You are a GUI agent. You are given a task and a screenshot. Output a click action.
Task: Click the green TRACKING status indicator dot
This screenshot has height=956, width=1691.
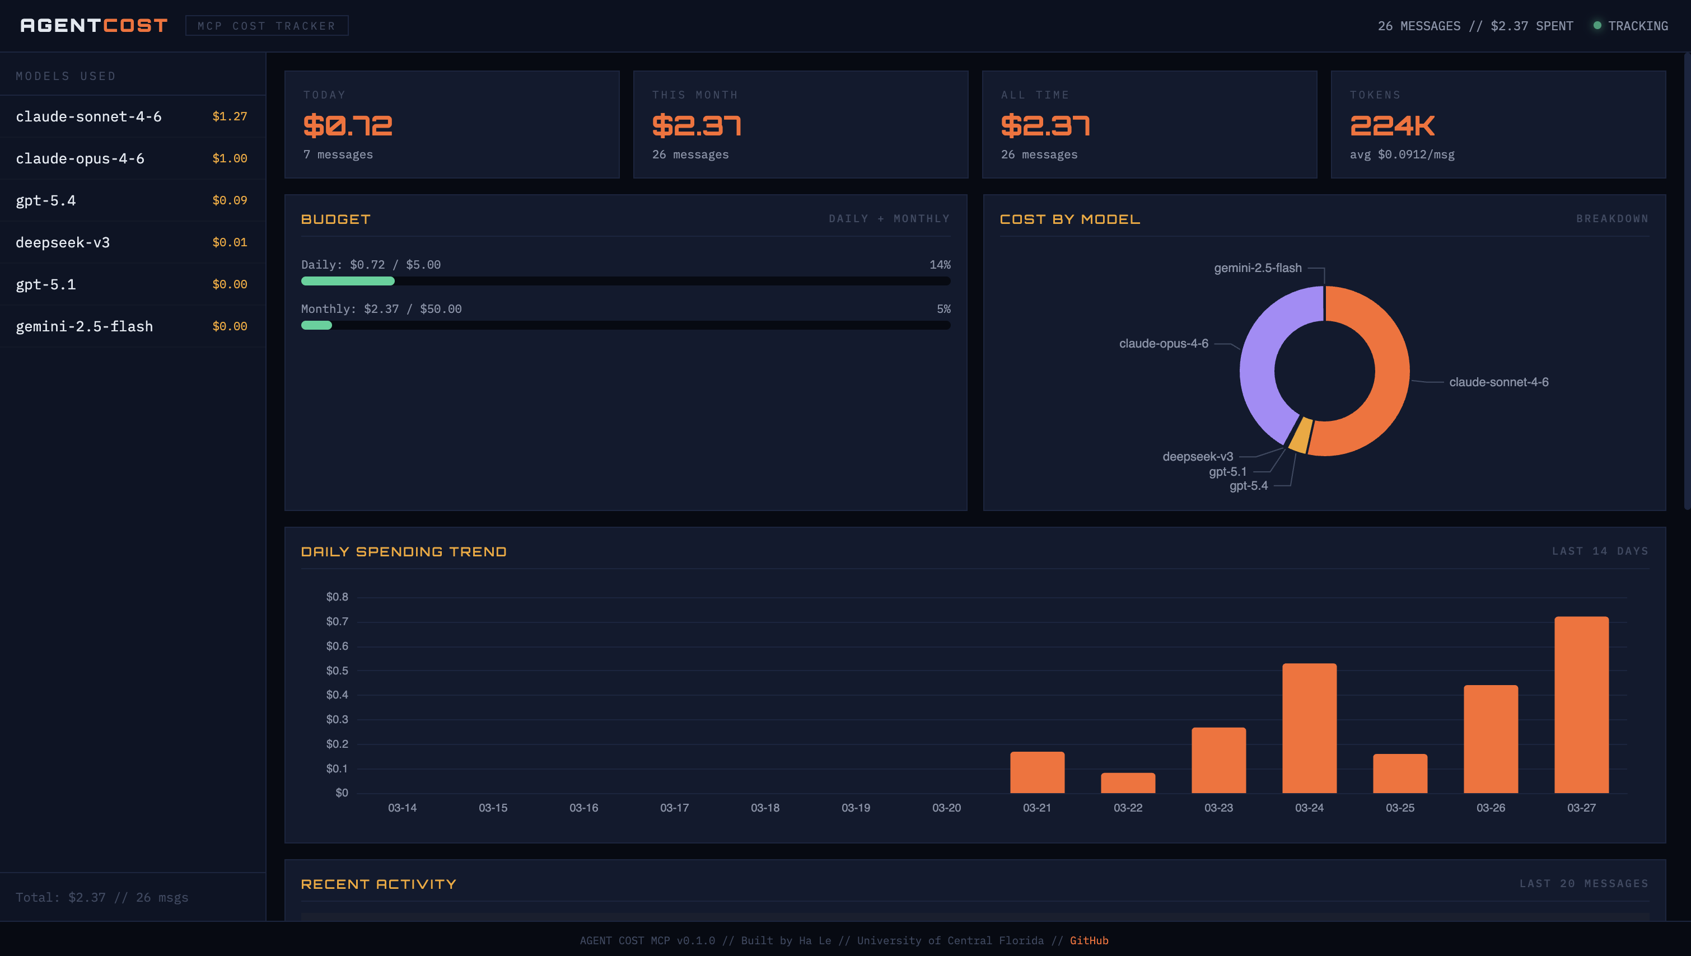tap(1597, 25)
